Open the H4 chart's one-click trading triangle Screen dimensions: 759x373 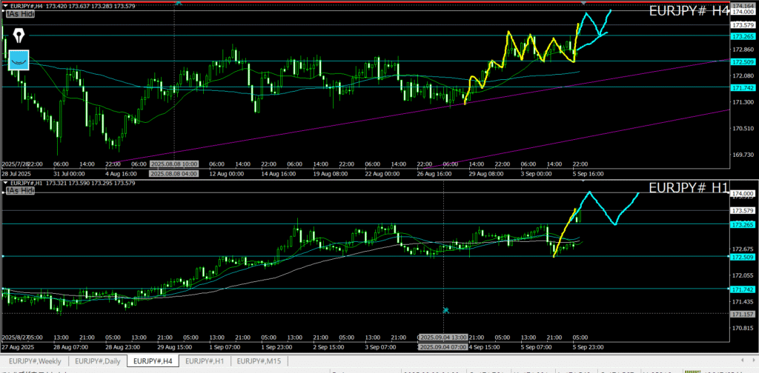click(5, 6)
